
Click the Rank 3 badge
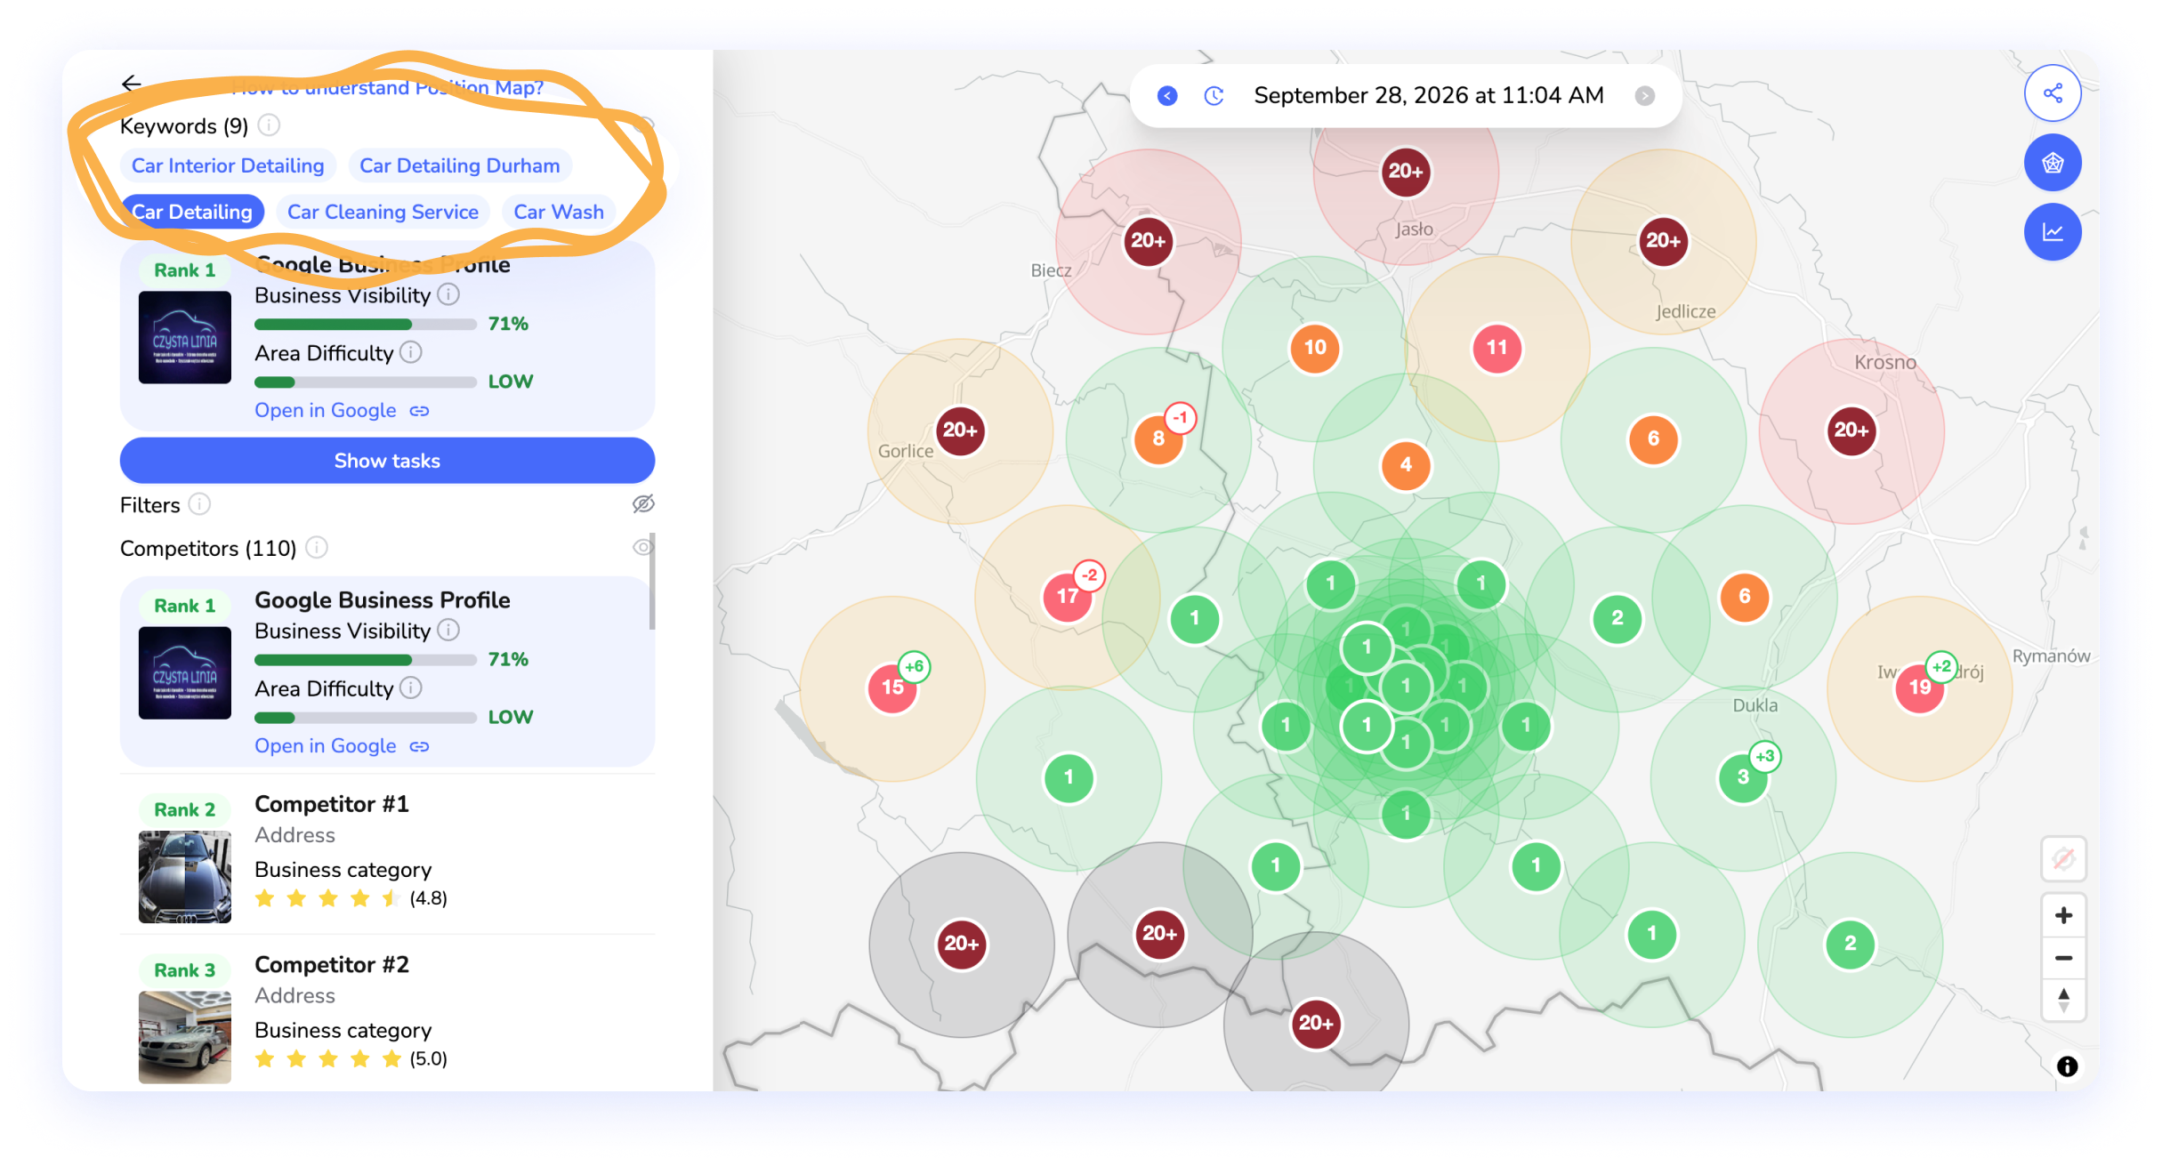tap(185, 970)
